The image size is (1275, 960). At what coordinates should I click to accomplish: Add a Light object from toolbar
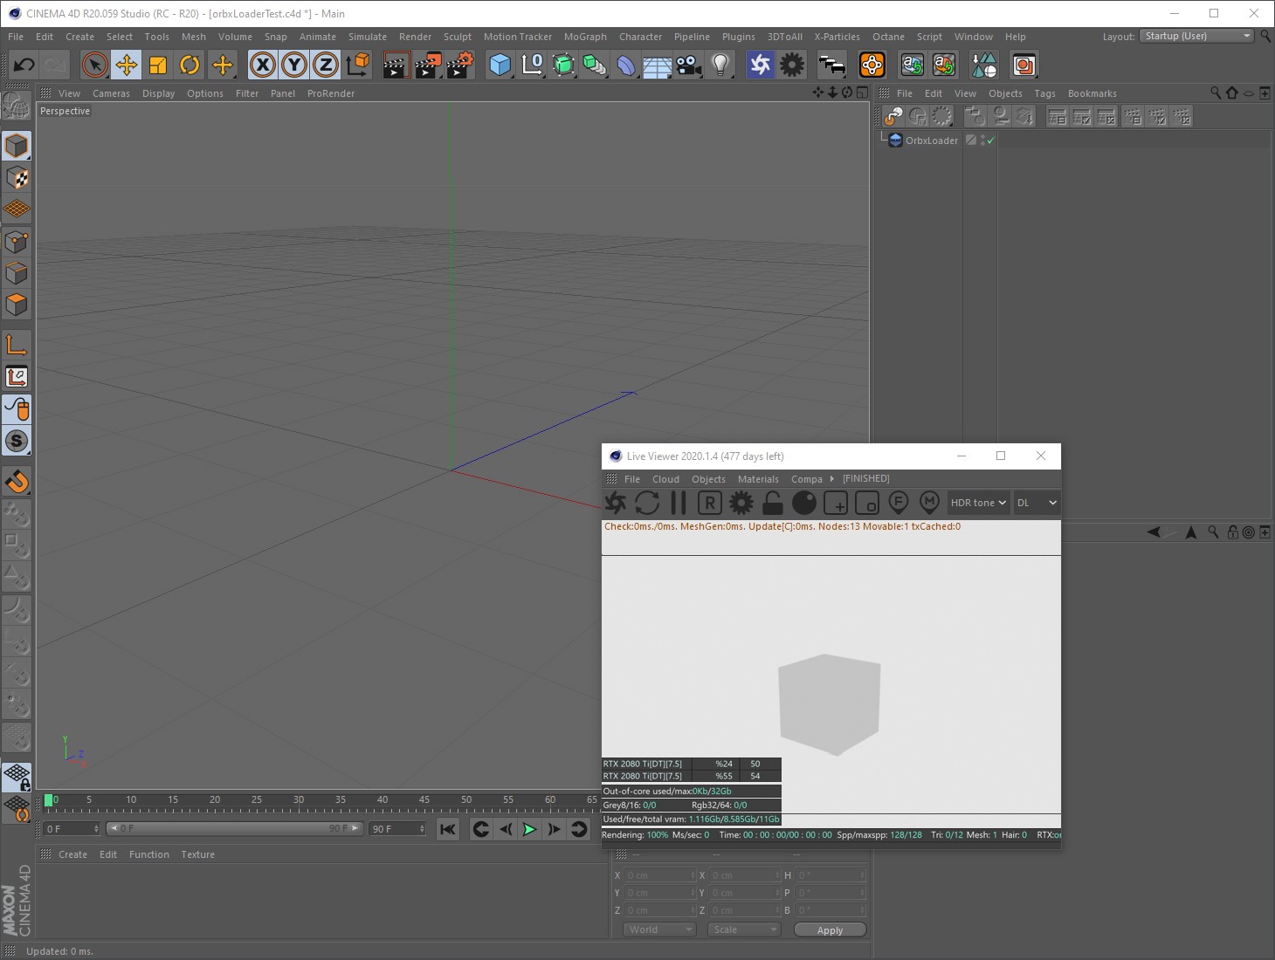(720, 65)
